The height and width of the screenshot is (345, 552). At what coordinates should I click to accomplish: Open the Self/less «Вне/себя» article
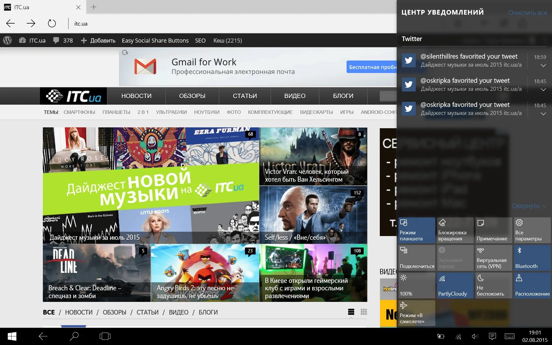point(313,215)
